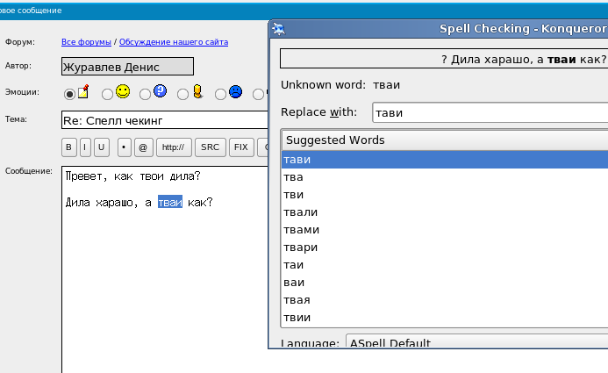608x373 pixels.
Task: Select "твии" in the suggested words
Action: pos(297,317)
